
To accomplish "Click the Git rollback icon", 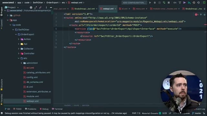I will tap(198, 3).
